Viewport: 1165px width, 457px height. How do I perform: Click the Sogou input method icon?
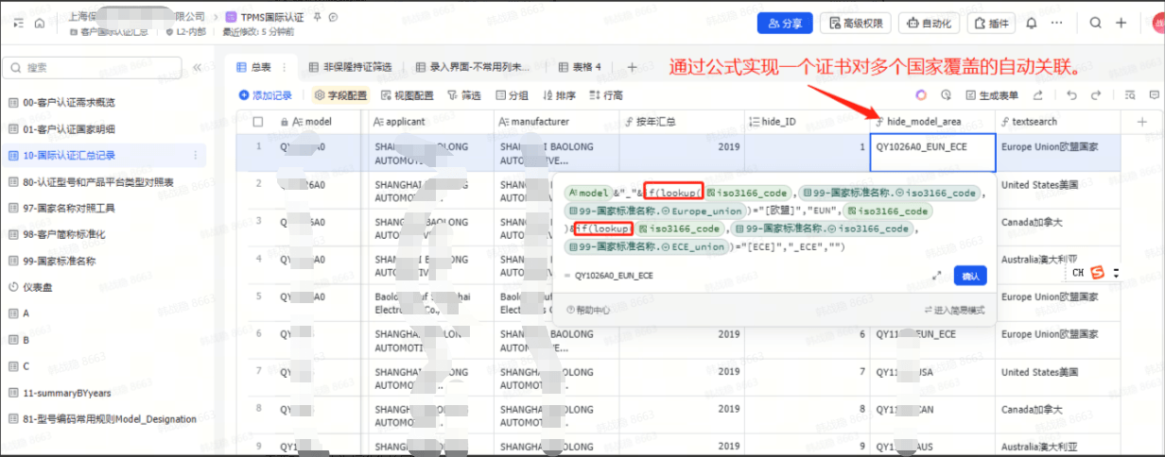coord(1098,273)
